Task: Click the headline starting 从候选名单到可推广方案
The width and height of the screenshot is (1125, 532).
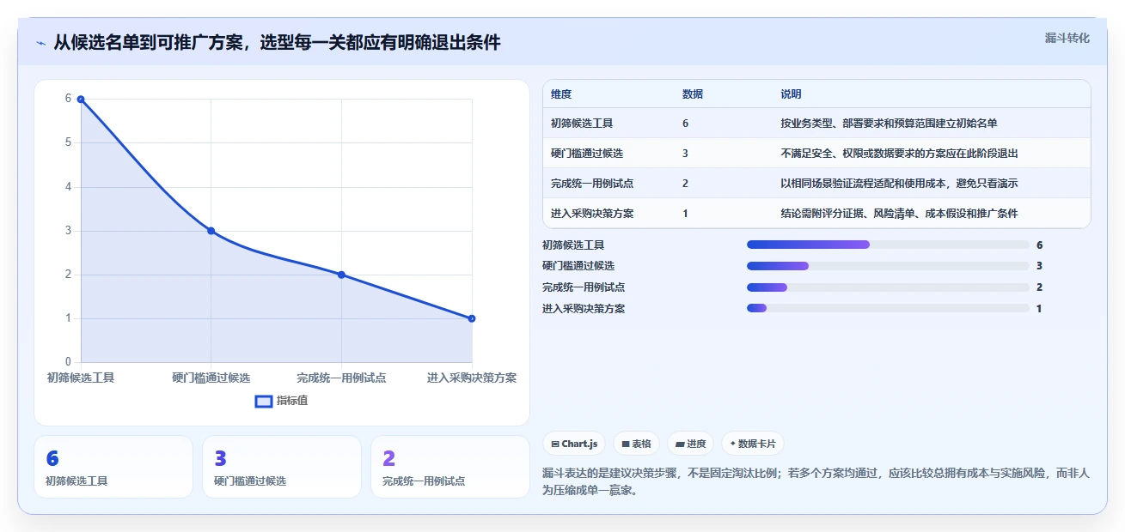Action: 278,42
